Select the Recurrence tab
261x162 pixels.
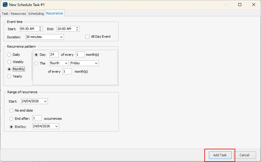[x=55, y=13]
